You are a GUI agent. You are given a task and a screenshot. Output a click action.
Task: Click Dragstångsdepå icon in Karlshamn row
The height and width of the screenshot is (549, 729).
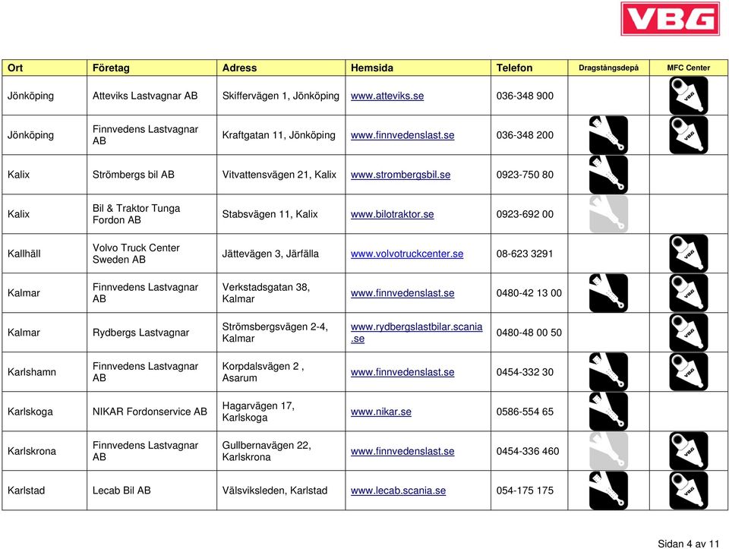point(608,372)
